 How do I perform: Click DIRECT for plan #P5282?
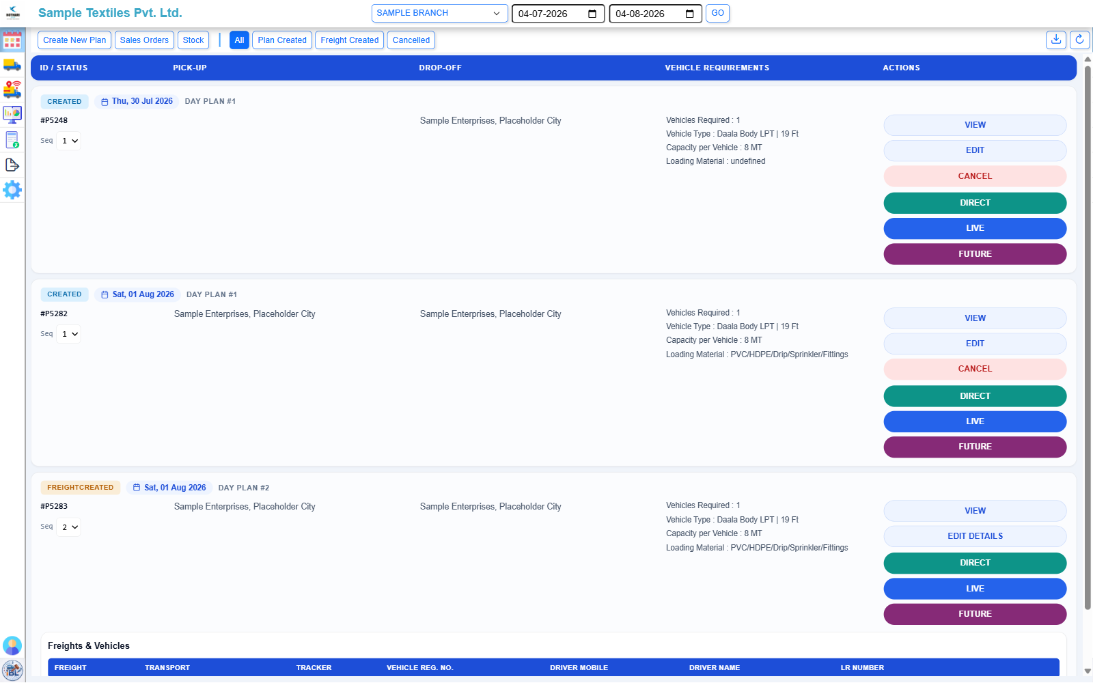[975, 396]
